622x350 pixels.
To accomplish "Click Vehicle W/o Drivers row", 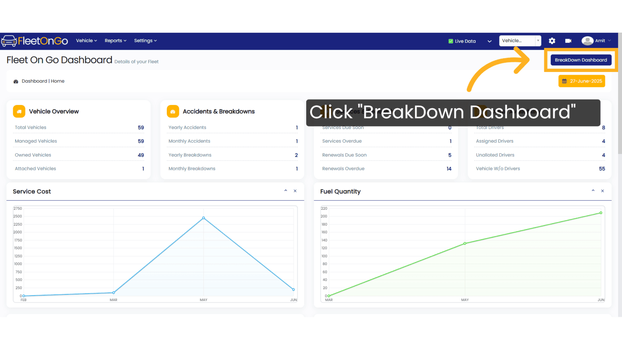I will 540,168.
